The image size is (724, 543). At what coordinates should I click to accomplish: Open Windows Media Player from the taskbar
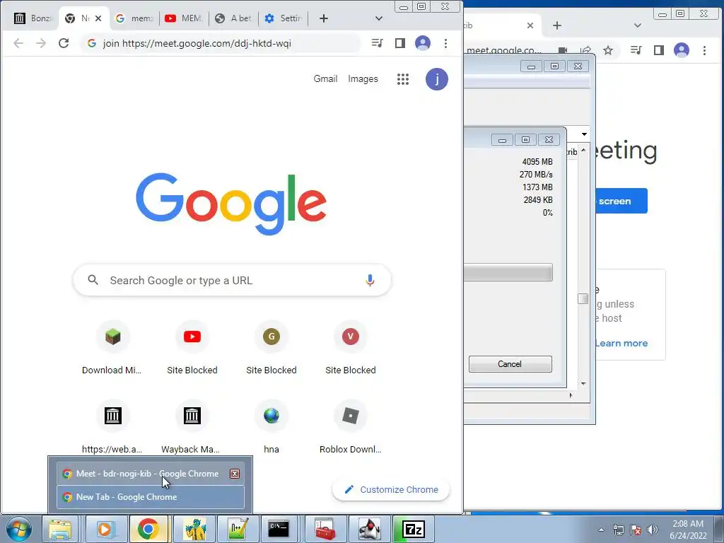(x=105, y=529)
